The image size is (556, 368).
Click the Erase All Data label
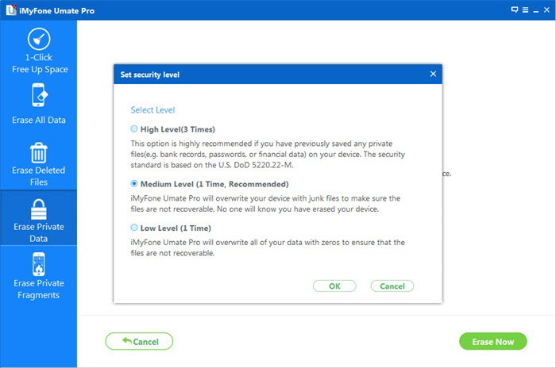coord(39,120)
